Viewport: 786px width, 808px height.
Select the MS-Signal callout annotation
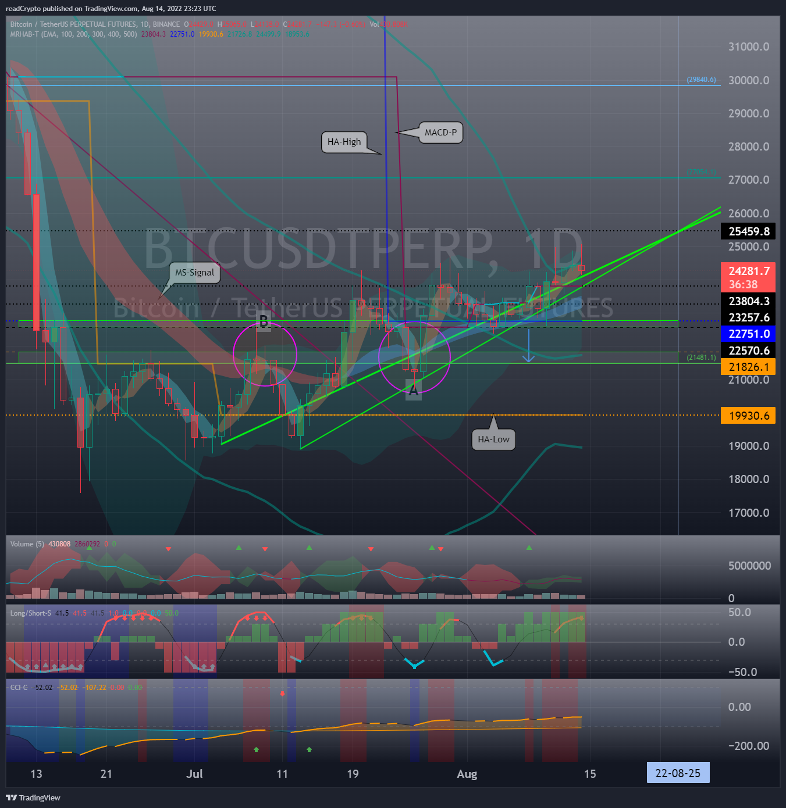pyautogui.click(x=194, y=273)
